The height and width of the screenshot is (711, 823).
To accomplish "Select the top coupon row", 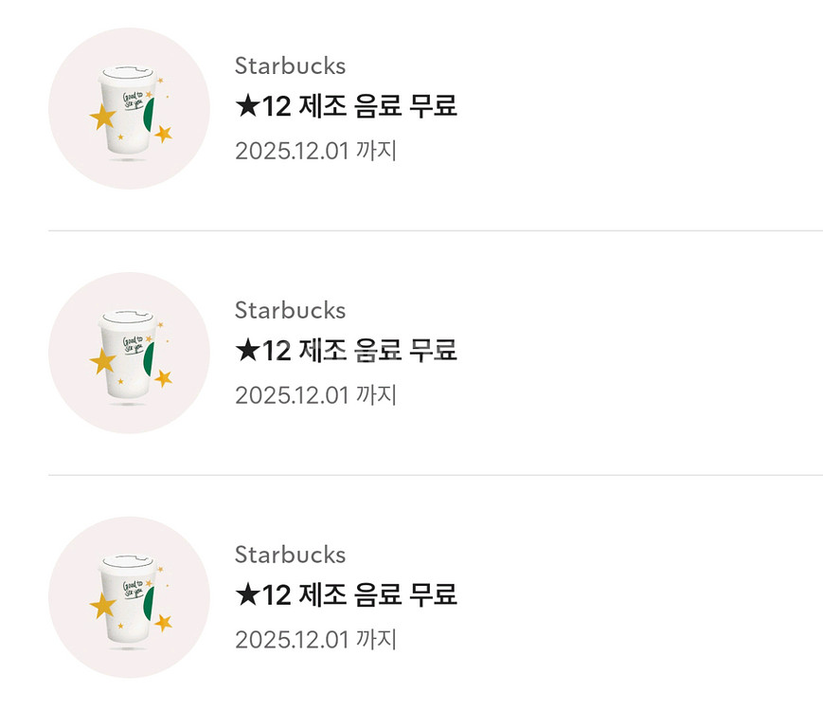I will click(x=411, y=109).
